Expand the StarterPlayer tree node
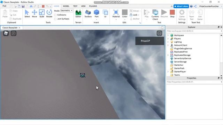This screenshot has height=125, width=223. click(168, 72)
